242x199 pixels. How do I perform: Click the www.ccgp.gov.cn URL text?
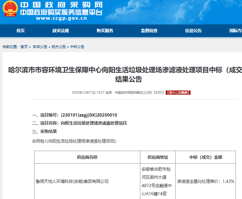[x=61, y=18]
